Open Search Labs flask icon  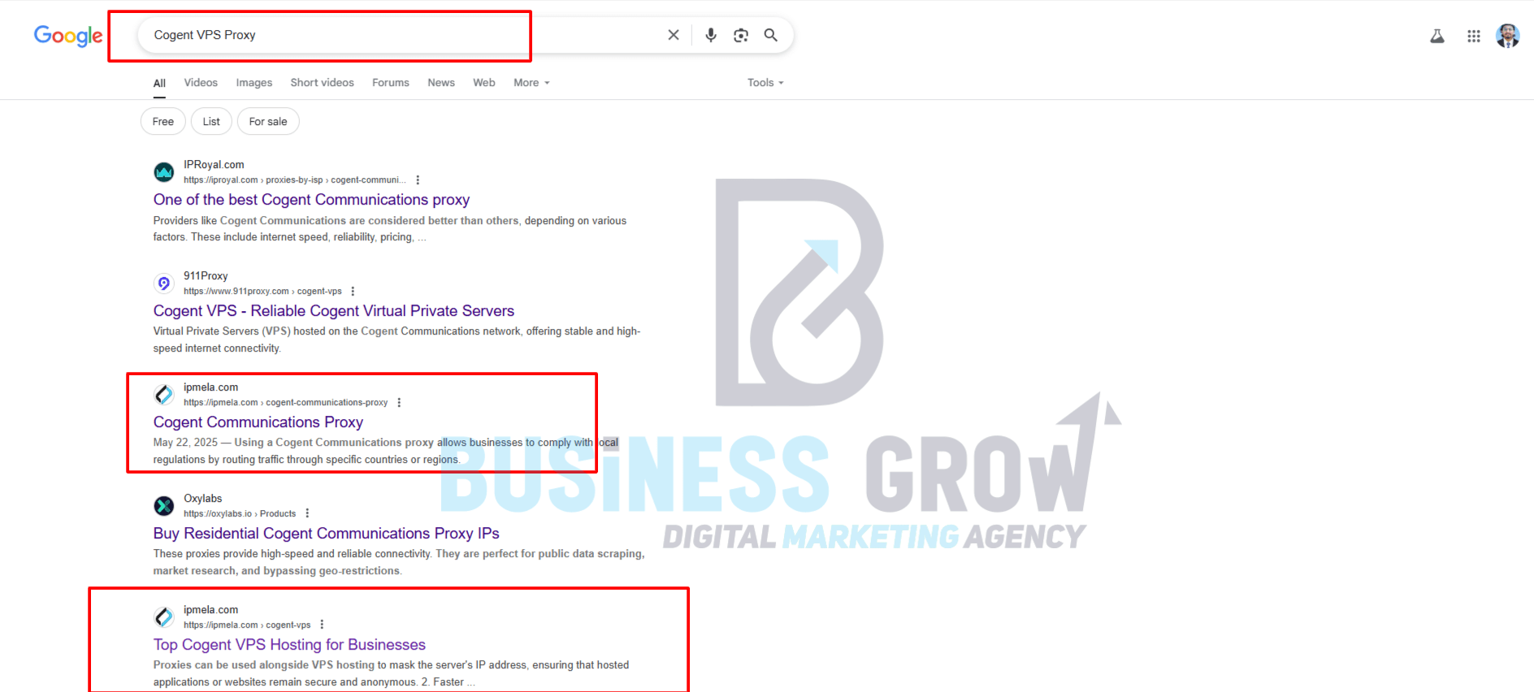tap(1437, 36)
